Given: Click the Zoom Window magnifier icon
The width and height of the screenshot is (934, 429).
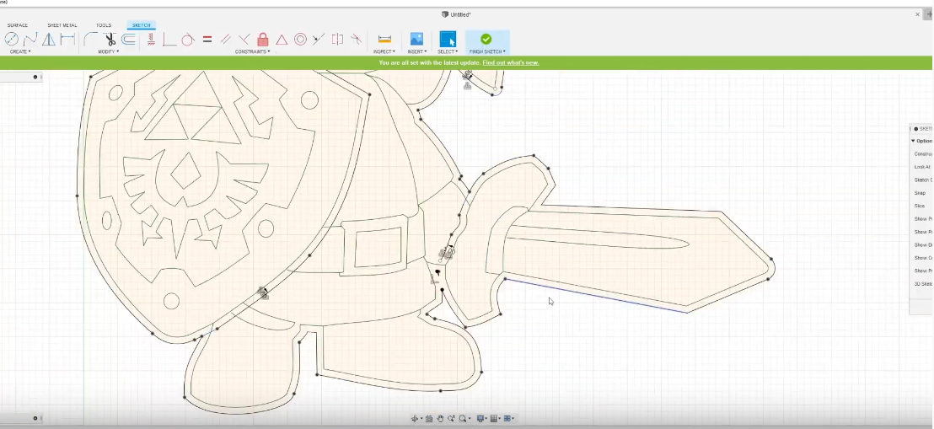Looking at the screenshot, I should click(x=462, y=419).
